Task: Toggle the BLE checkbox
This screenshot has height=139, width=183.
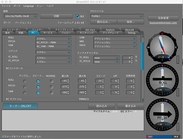Action: click(77, 16)
